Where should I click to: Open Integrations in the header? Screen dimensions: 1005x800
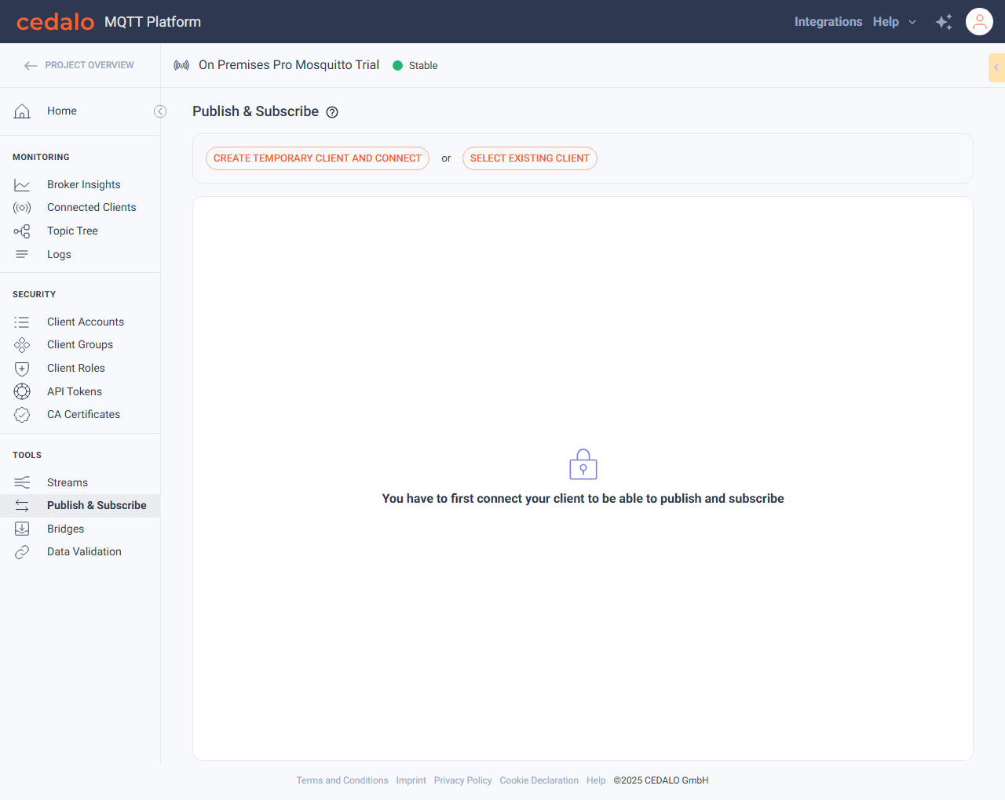[828, 22]
